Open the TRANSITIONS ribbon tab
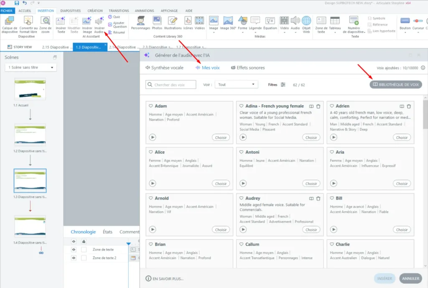428x288 pixels. 119,11
